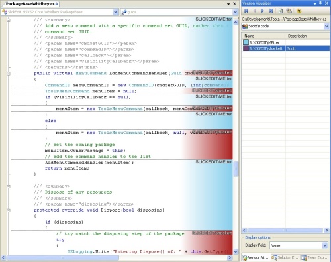The height and width of the screenshot is (262, 331).
Task: Switch to the Version Visualizer bottom tab
Action: point(256,257)
